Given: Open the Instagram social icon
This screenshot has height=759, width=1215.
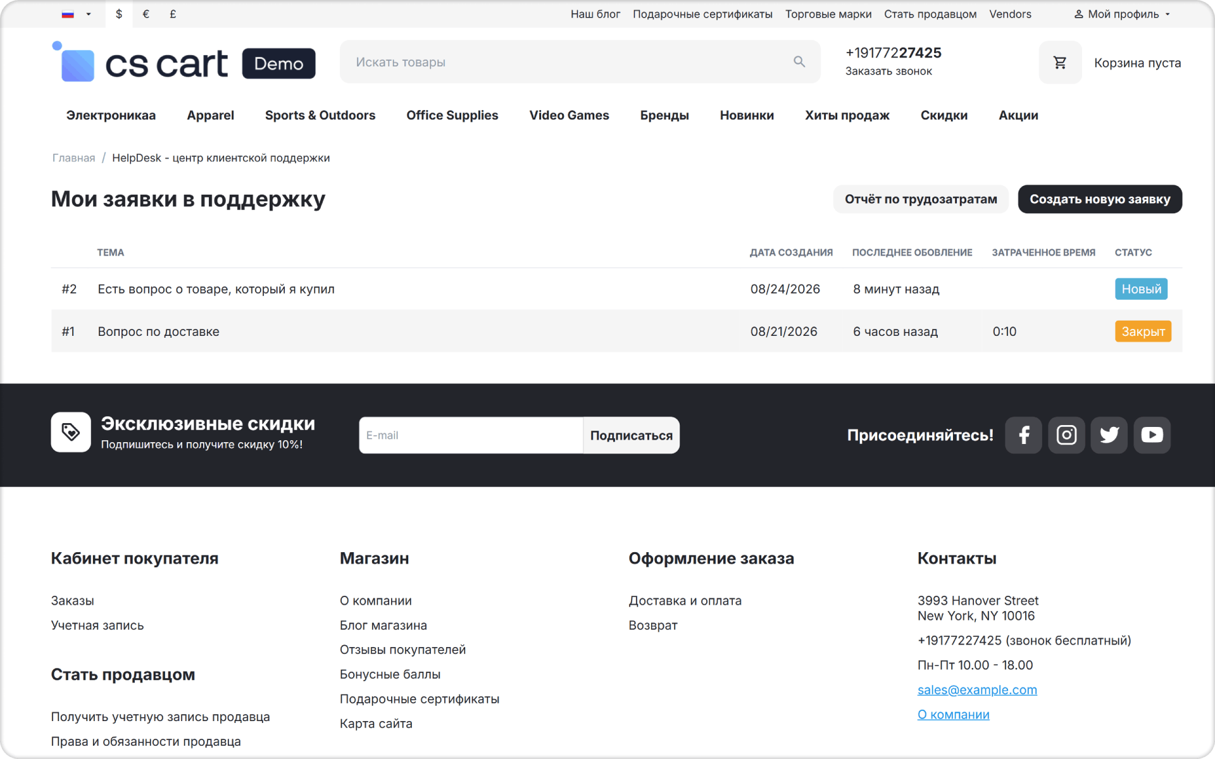Looking at the screenshot, I should [1066, 435].
